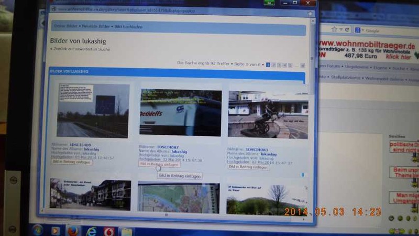The height and width of the screenshot is (236, 419).
Task: Click 'Zurück zur erweiterten Suche' link
Action: 82,49
